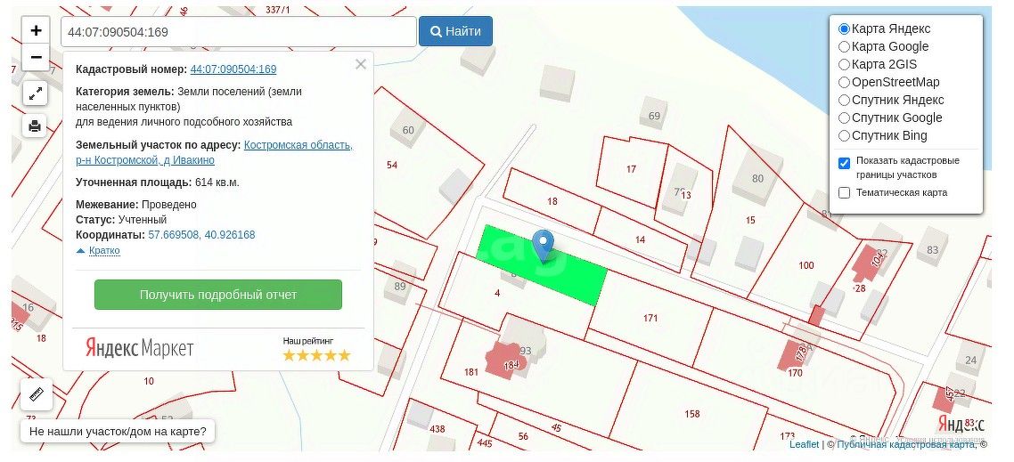Toggle fullscreen map view icon
Image resolution: width=1014 pixels, height=462 pixels.
click(35, 93)
